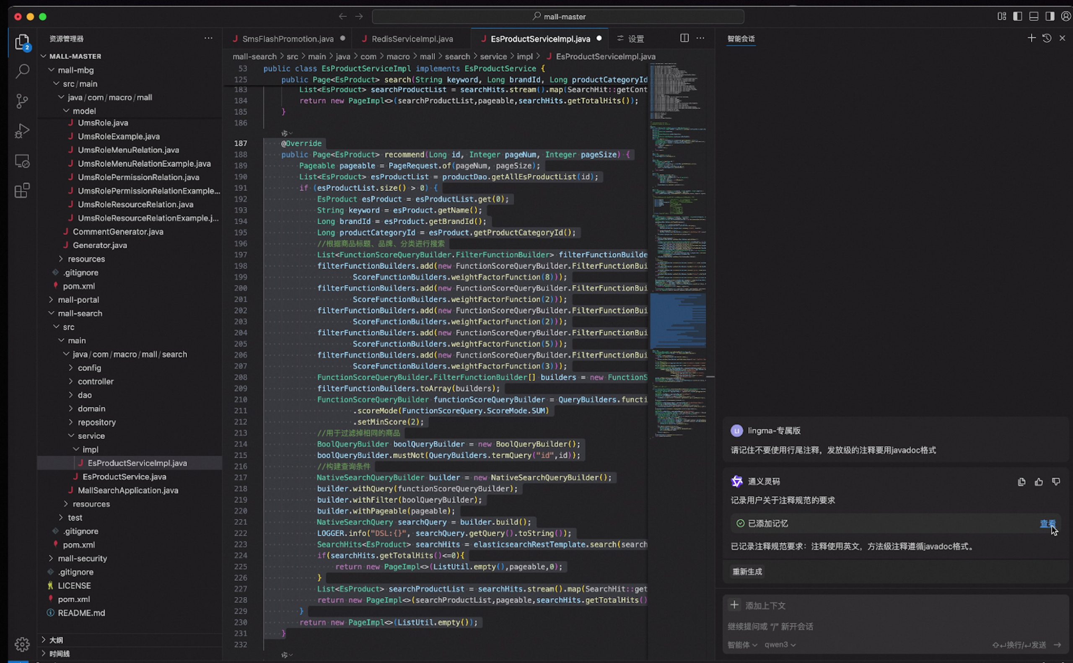Open the qwen3 model dropdown

click(x=780, y=645)
